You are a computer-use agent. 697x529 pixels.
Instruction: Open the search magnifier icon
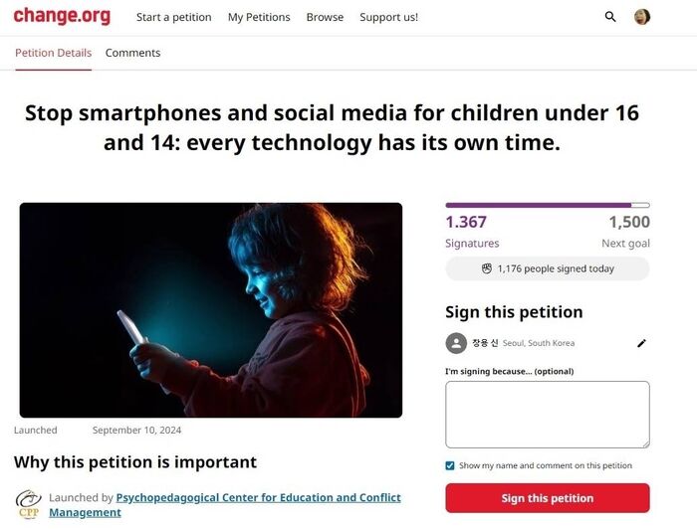[610, 17]
